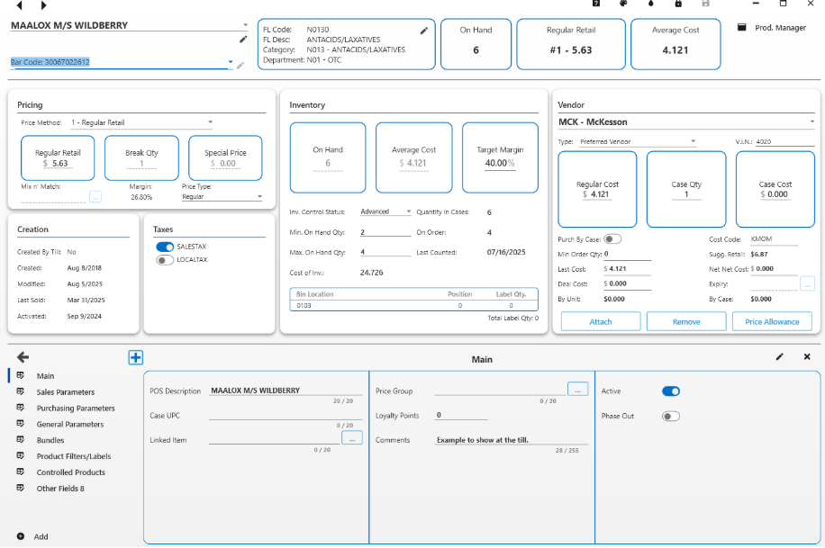
Task: Click the icon beside Other Fields 8
Action: [x=21, y=488]
